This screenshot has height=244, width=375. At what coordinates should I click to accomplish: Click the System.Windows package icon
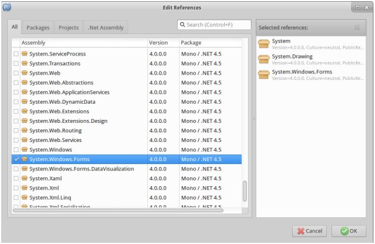tap(24, 149)
